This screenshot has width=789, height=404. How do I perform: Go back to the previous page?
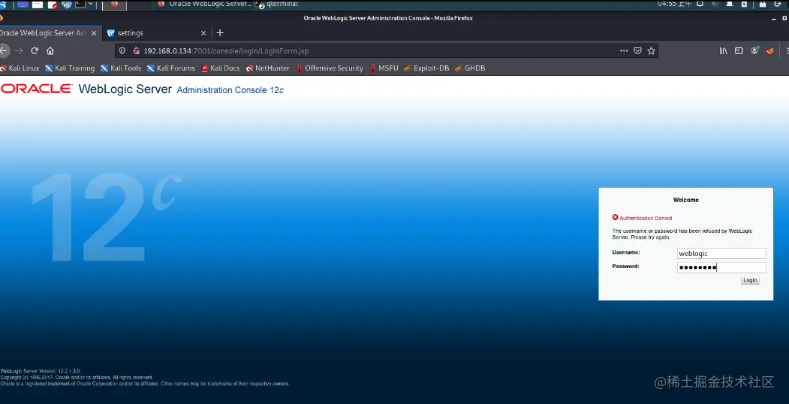tap(4, 51)
